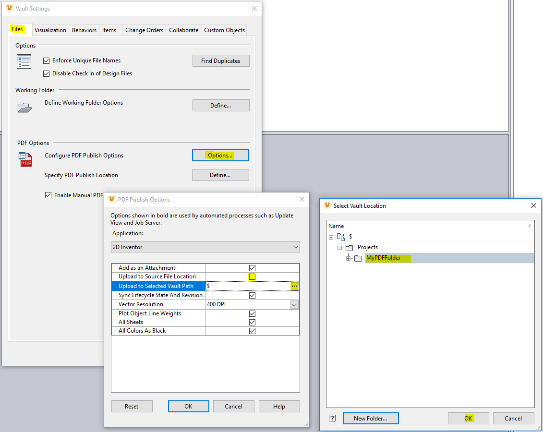Screen dimensions: 543x432
Task: Toggle Enable Manual PDF checkbox
Action: pyautogui.click(x=48, y=195)
